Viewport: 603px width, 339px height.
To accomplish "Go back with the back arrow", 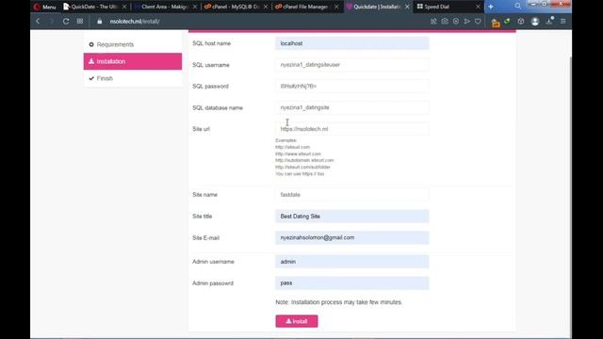I will [x=38, y=21].
